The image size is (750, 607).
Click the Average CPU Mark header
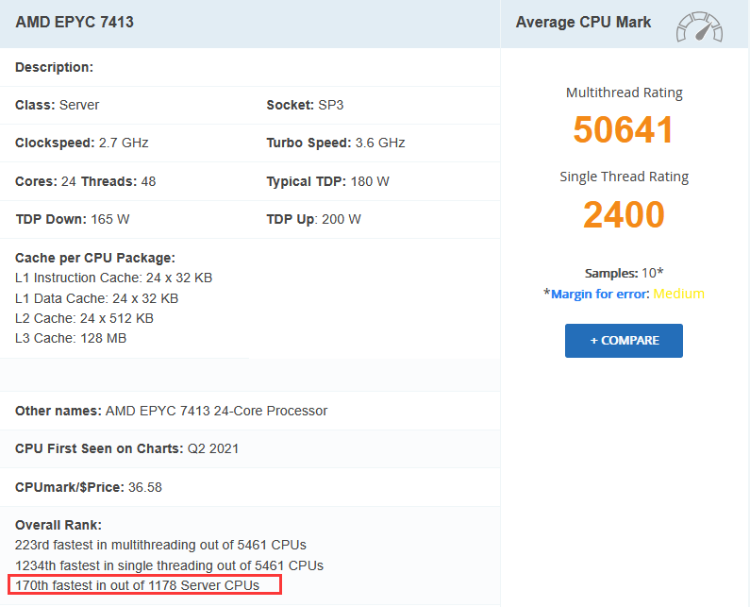pyautogui.click(x=583, y=23)
